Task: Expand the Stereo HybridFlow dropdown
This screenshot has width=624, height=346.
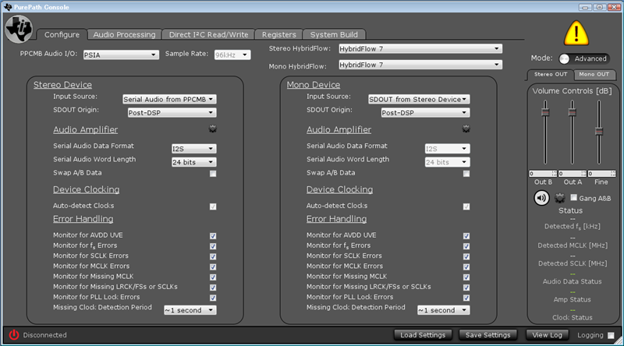Action: [x=420, y=48]
